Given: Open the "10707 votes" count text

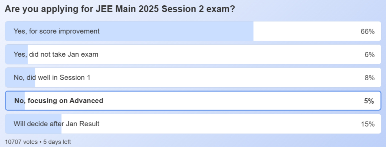Looking at the screenshot, I should point(21,142).
